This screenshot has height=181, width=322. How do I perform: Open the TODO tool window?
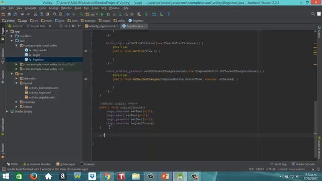12,164
